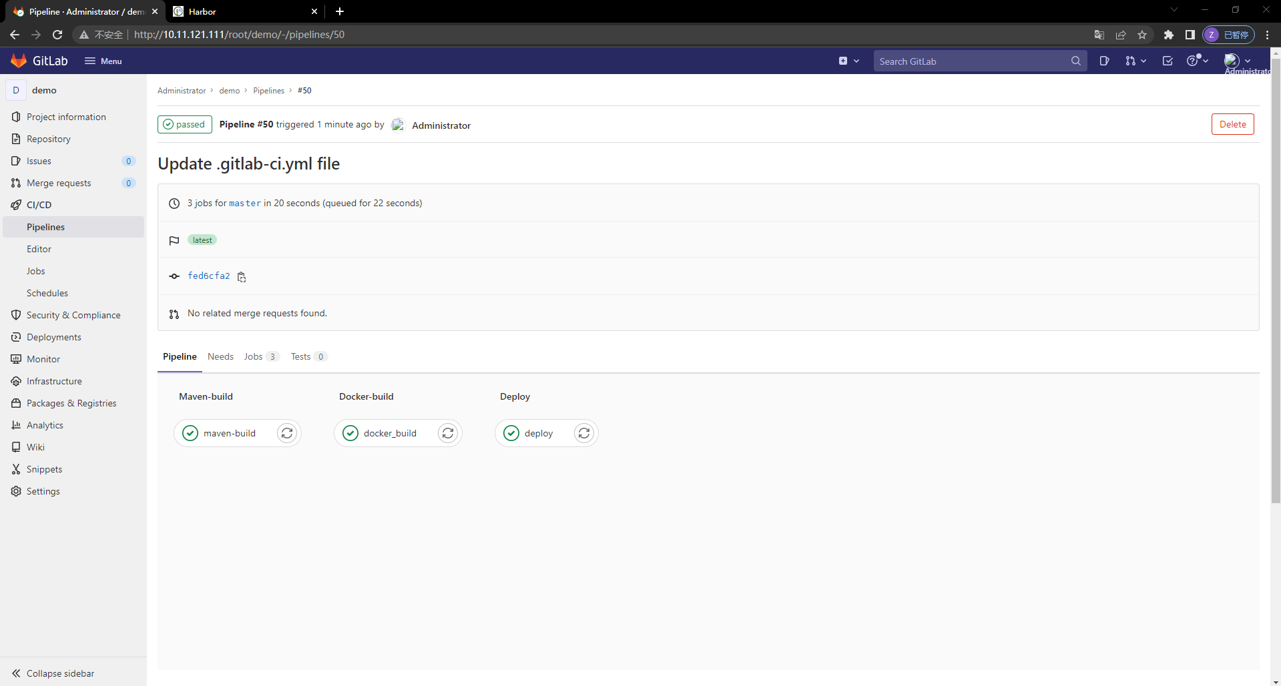Retry the deploy job
The height and width of the screenshot is (686, 1281).
click(584, 433)
